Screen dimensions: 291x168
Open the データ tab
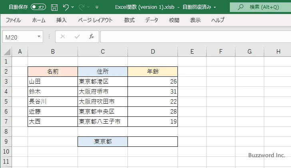(x=151, y=20)
